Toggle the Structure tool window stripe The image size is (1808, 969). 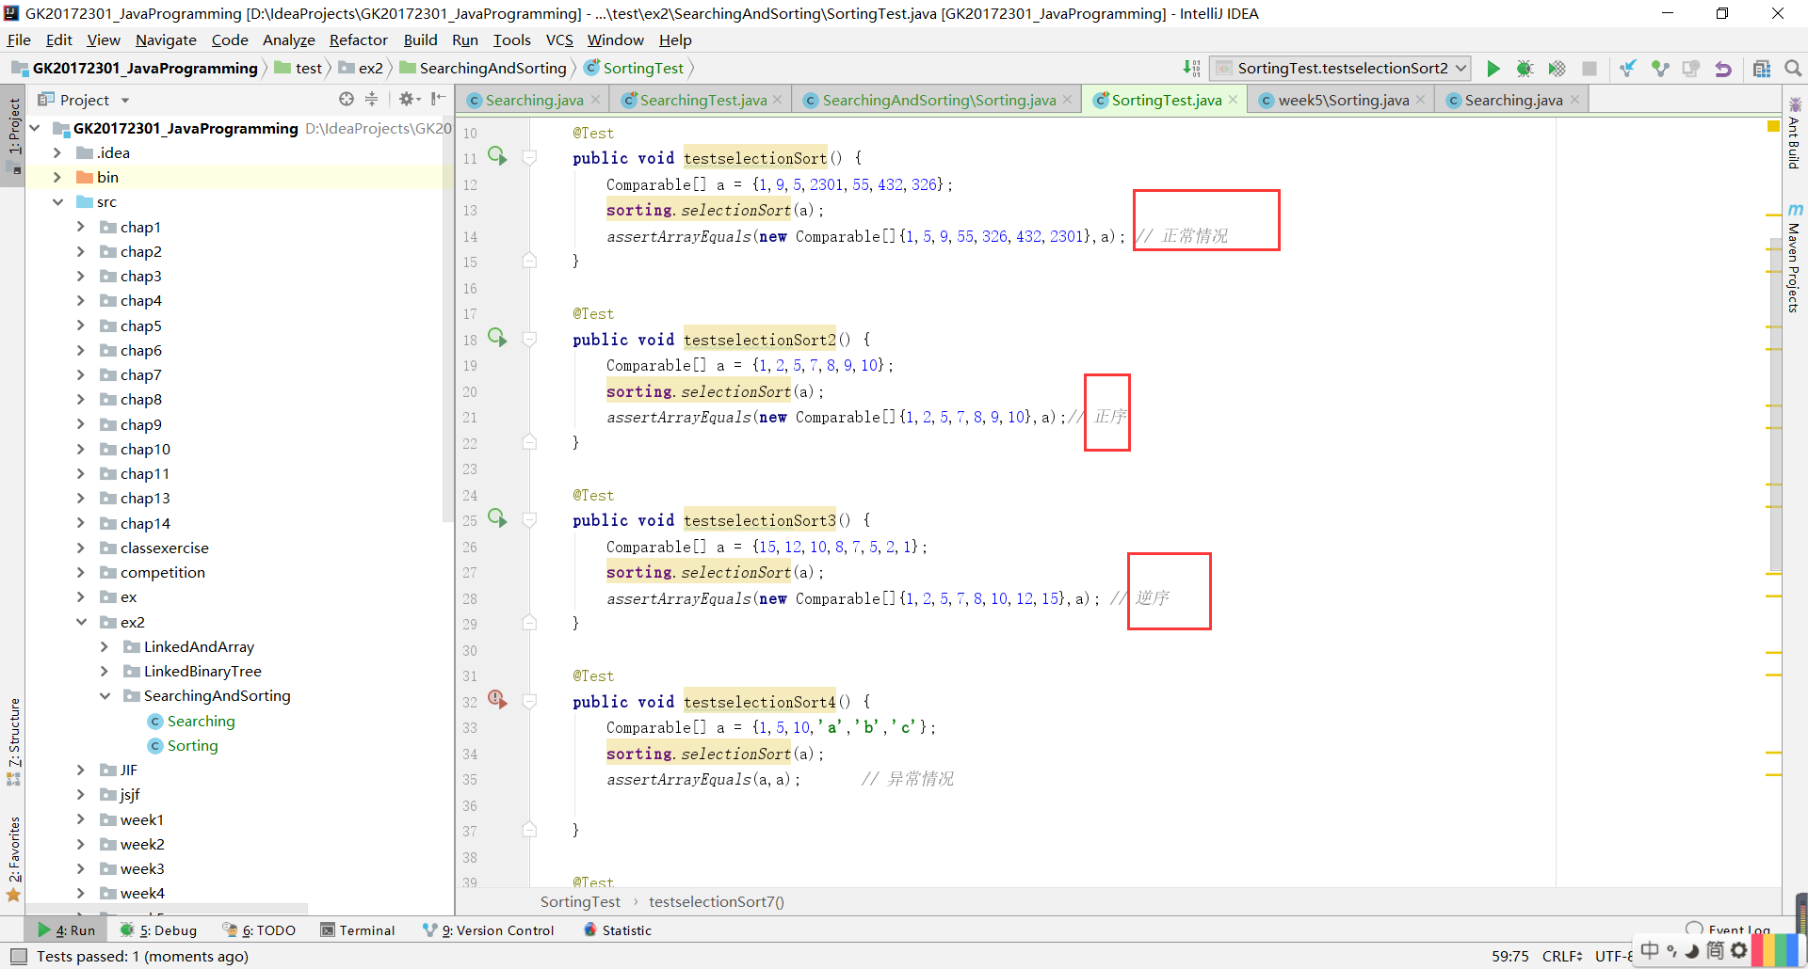pos(13,741)
